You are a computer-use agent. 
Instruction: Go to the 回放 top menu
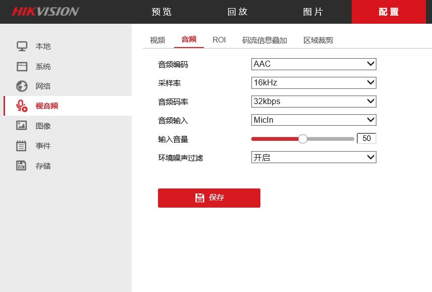pos(238,12)
